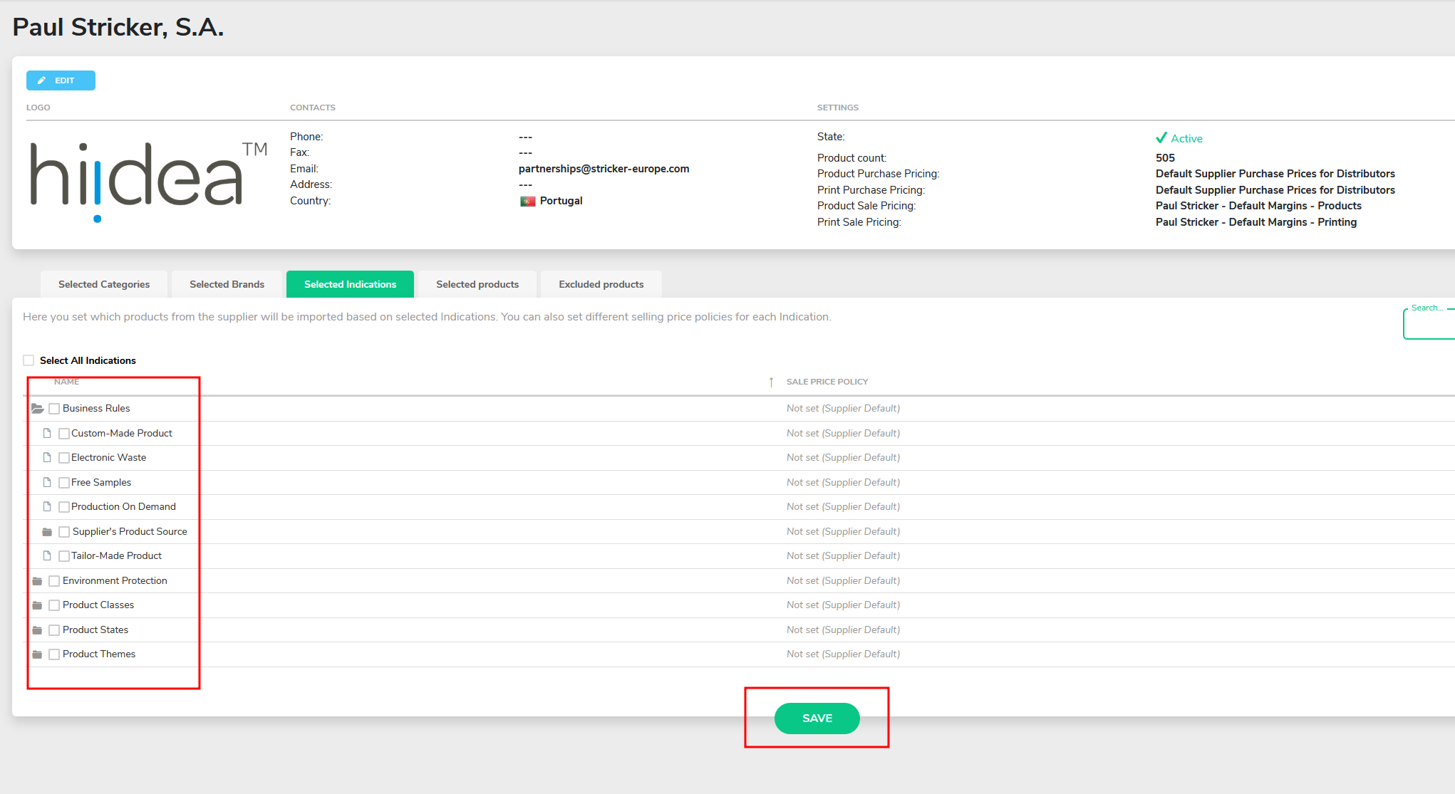Click the hidea supplier logo
1455x794 pixels.
point(148,182)
